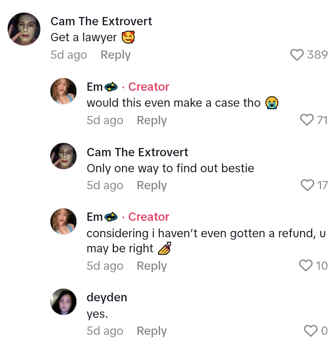Heart the "Only one way to find out" reply
The width and height of the screenshot is (332, 344).
pos(307,185)
